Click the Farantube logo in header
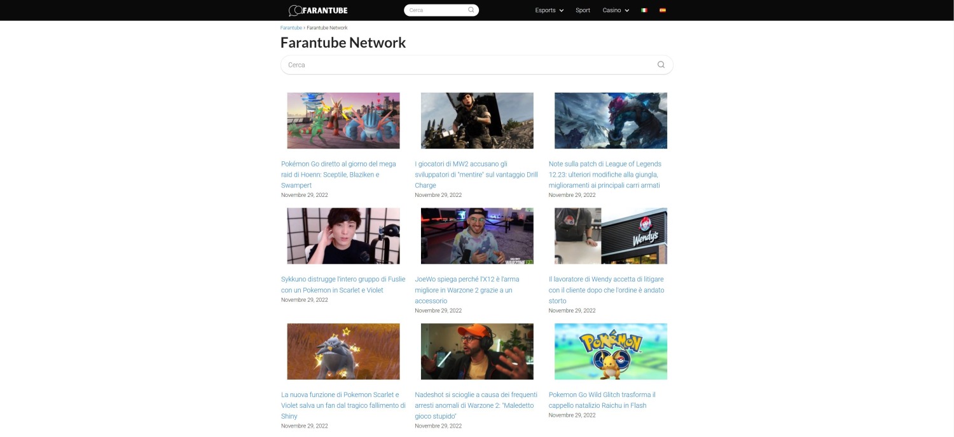 (318, 10)
